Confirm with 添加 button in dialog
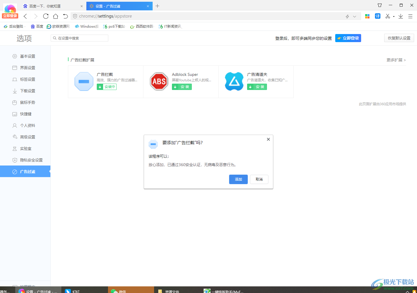Viewport: 417px width, 293px height. 238,179
